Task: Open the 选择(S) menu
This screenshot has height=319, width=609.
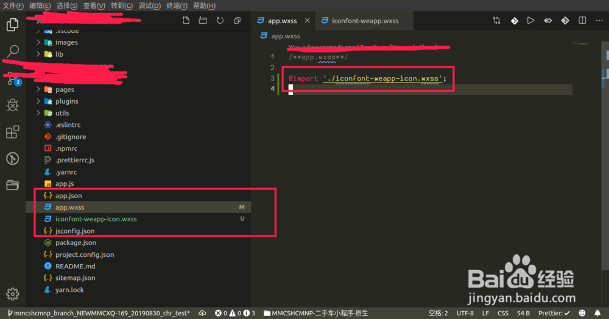Action: 67,5
